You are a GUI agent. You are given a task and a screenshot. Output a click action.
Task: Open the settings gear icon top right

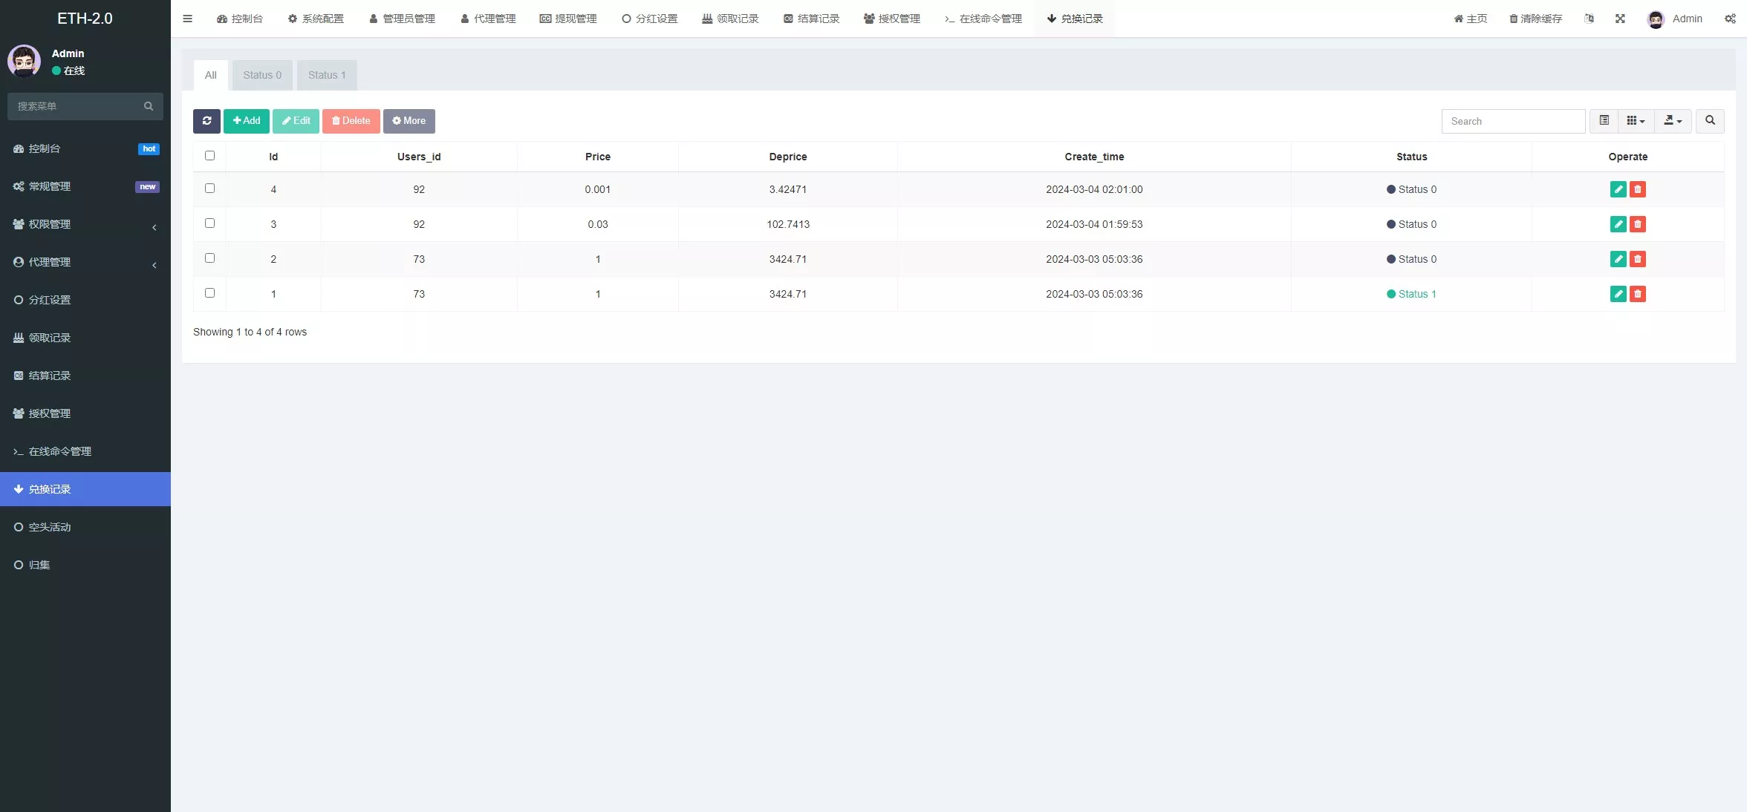click(1731, 19)
